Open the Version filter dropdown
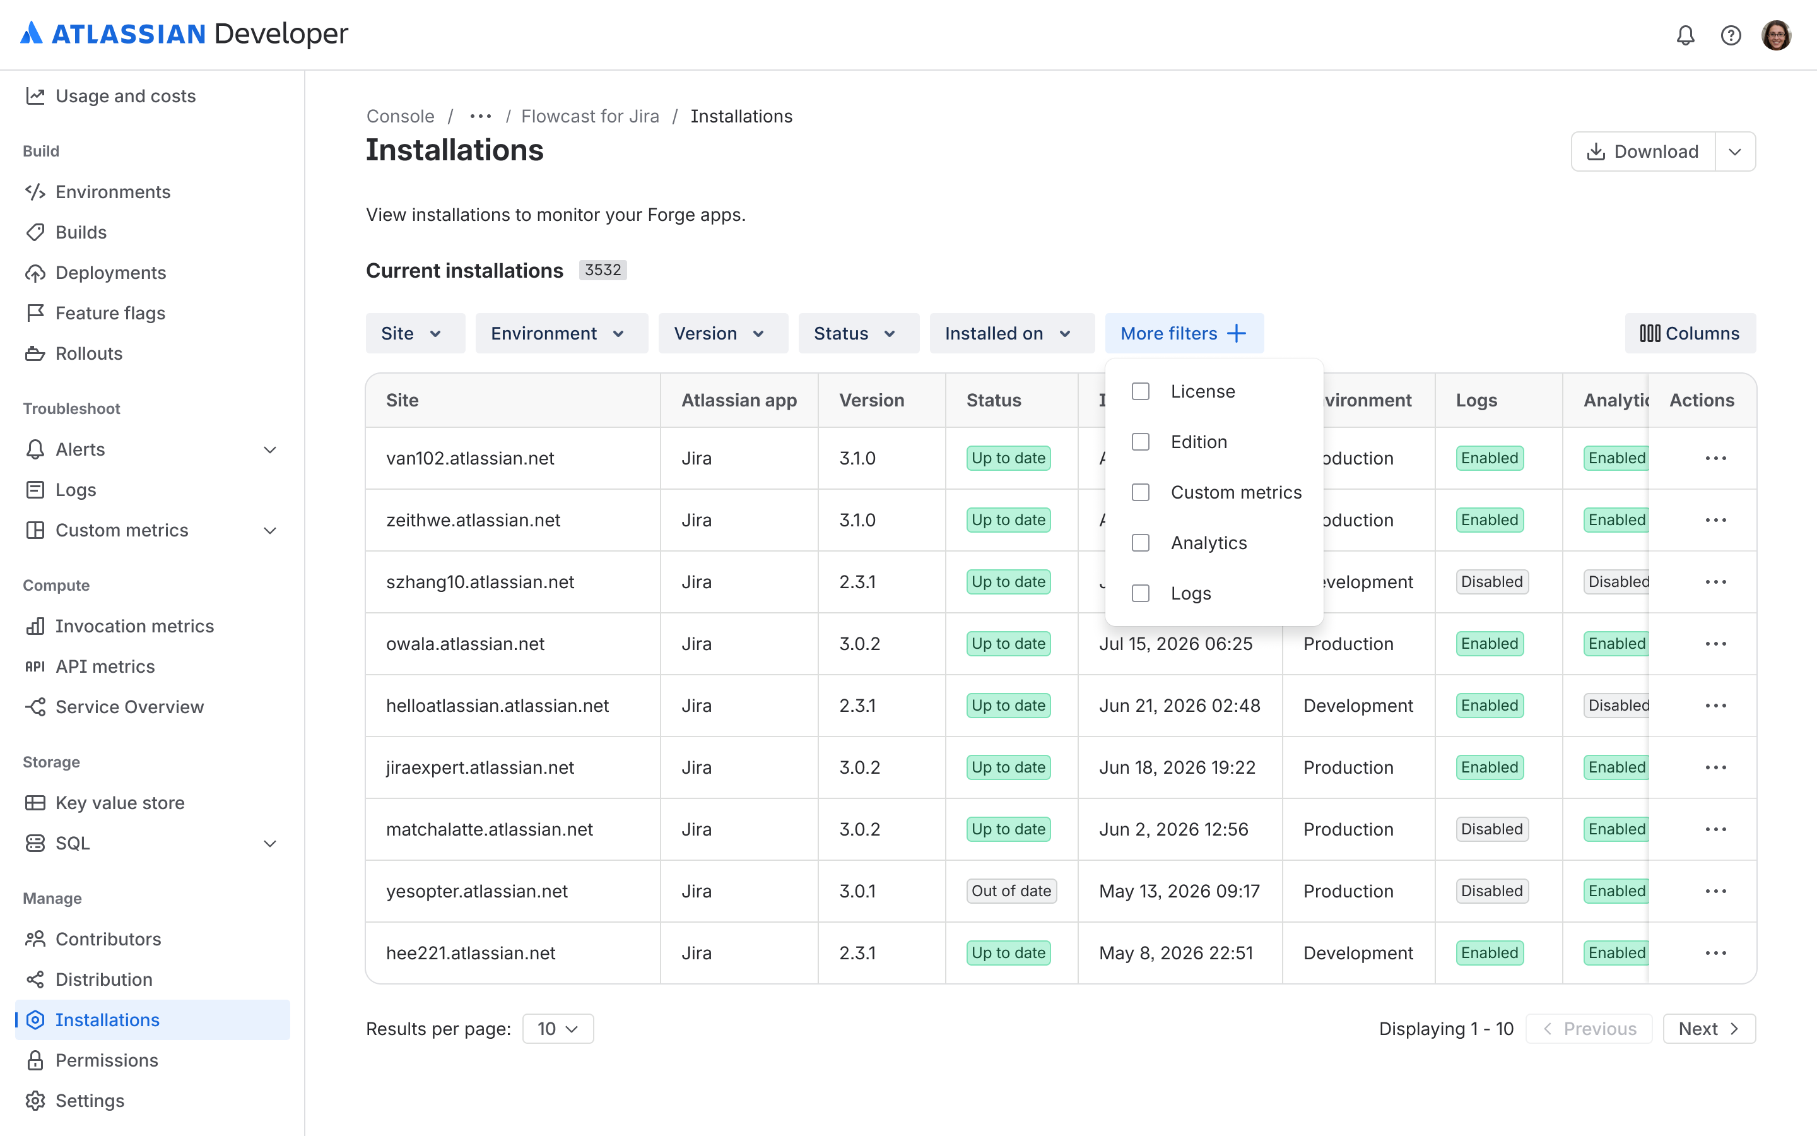This screenshot has height=1136, width=1817. coord(723,334)
